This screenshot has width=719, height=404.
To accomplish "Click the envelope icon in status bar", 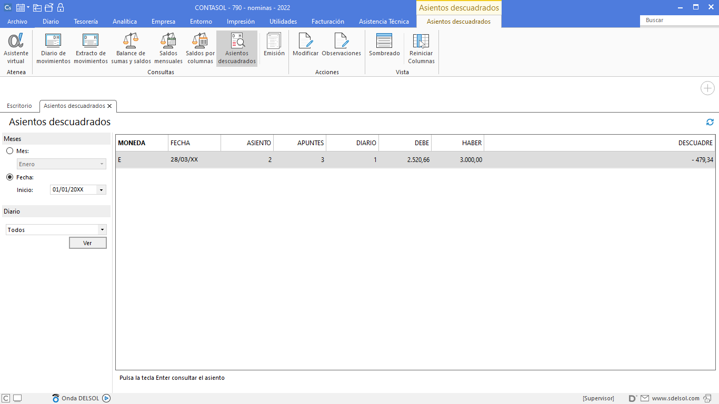I will point(645,398).
